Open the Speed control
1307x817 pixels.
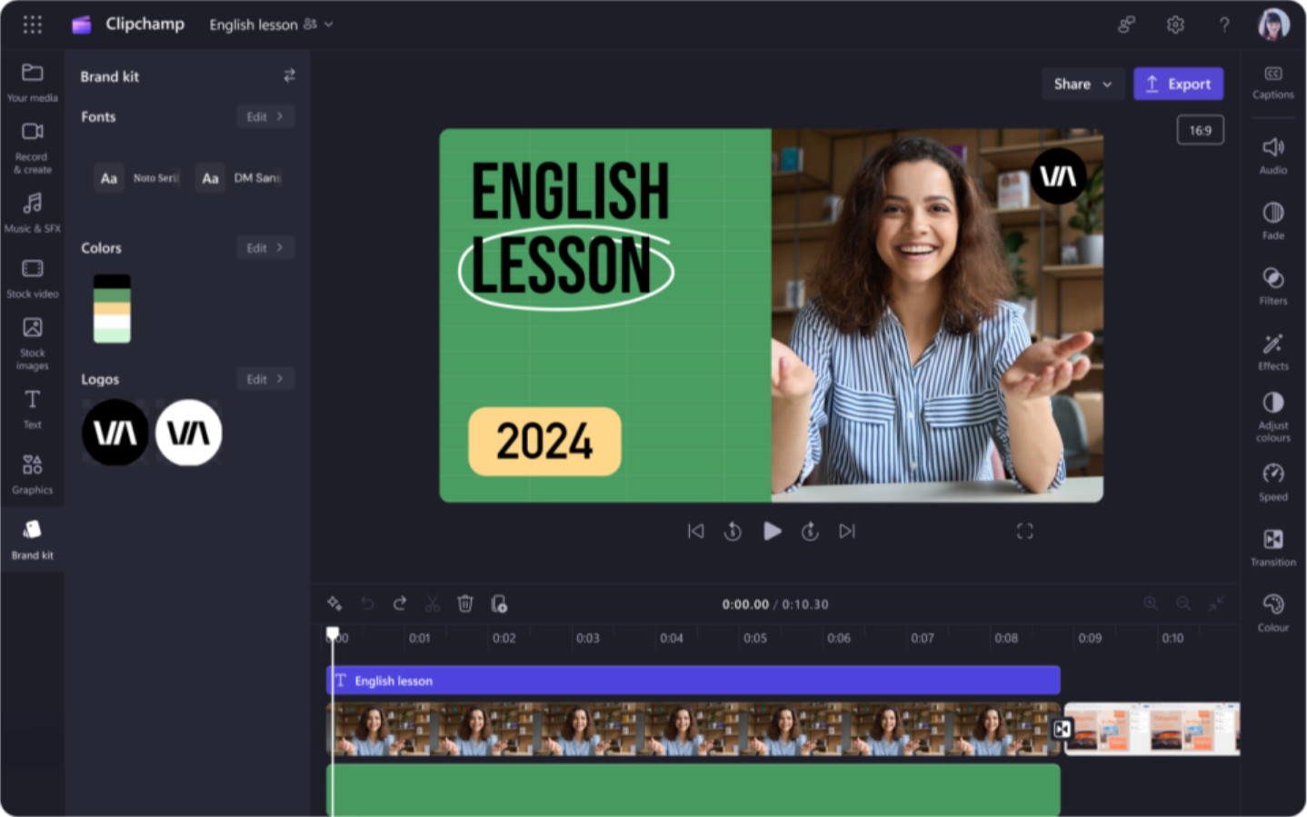click(1272, 481)
